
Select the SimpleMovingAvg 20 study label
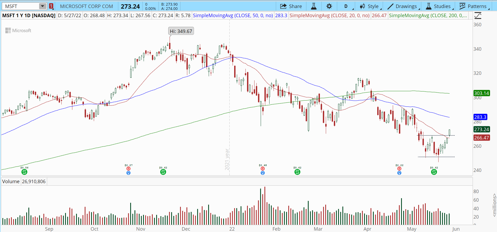pyautogui.click(x=330, y=16)
